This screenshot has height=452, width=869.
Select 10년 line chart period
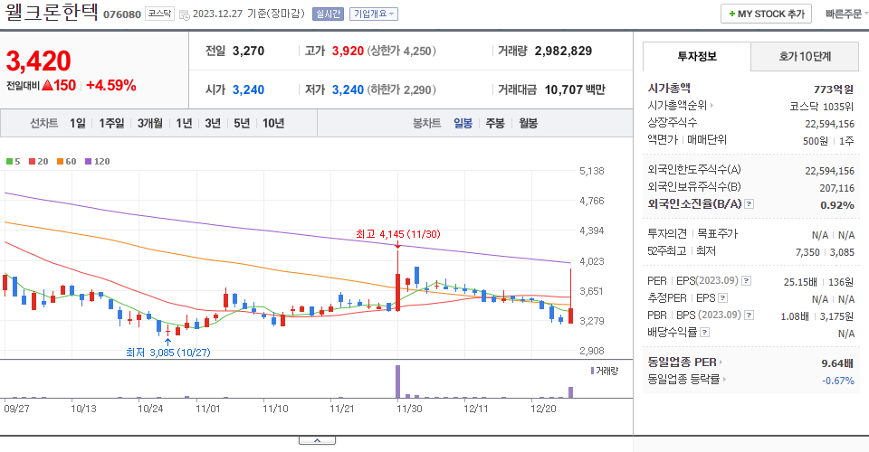(x=273, y=123)
